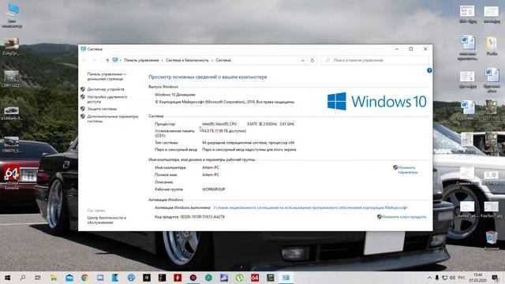Open Панель управления домашняя страница link

pyautogui.click(x=107, y=77)
